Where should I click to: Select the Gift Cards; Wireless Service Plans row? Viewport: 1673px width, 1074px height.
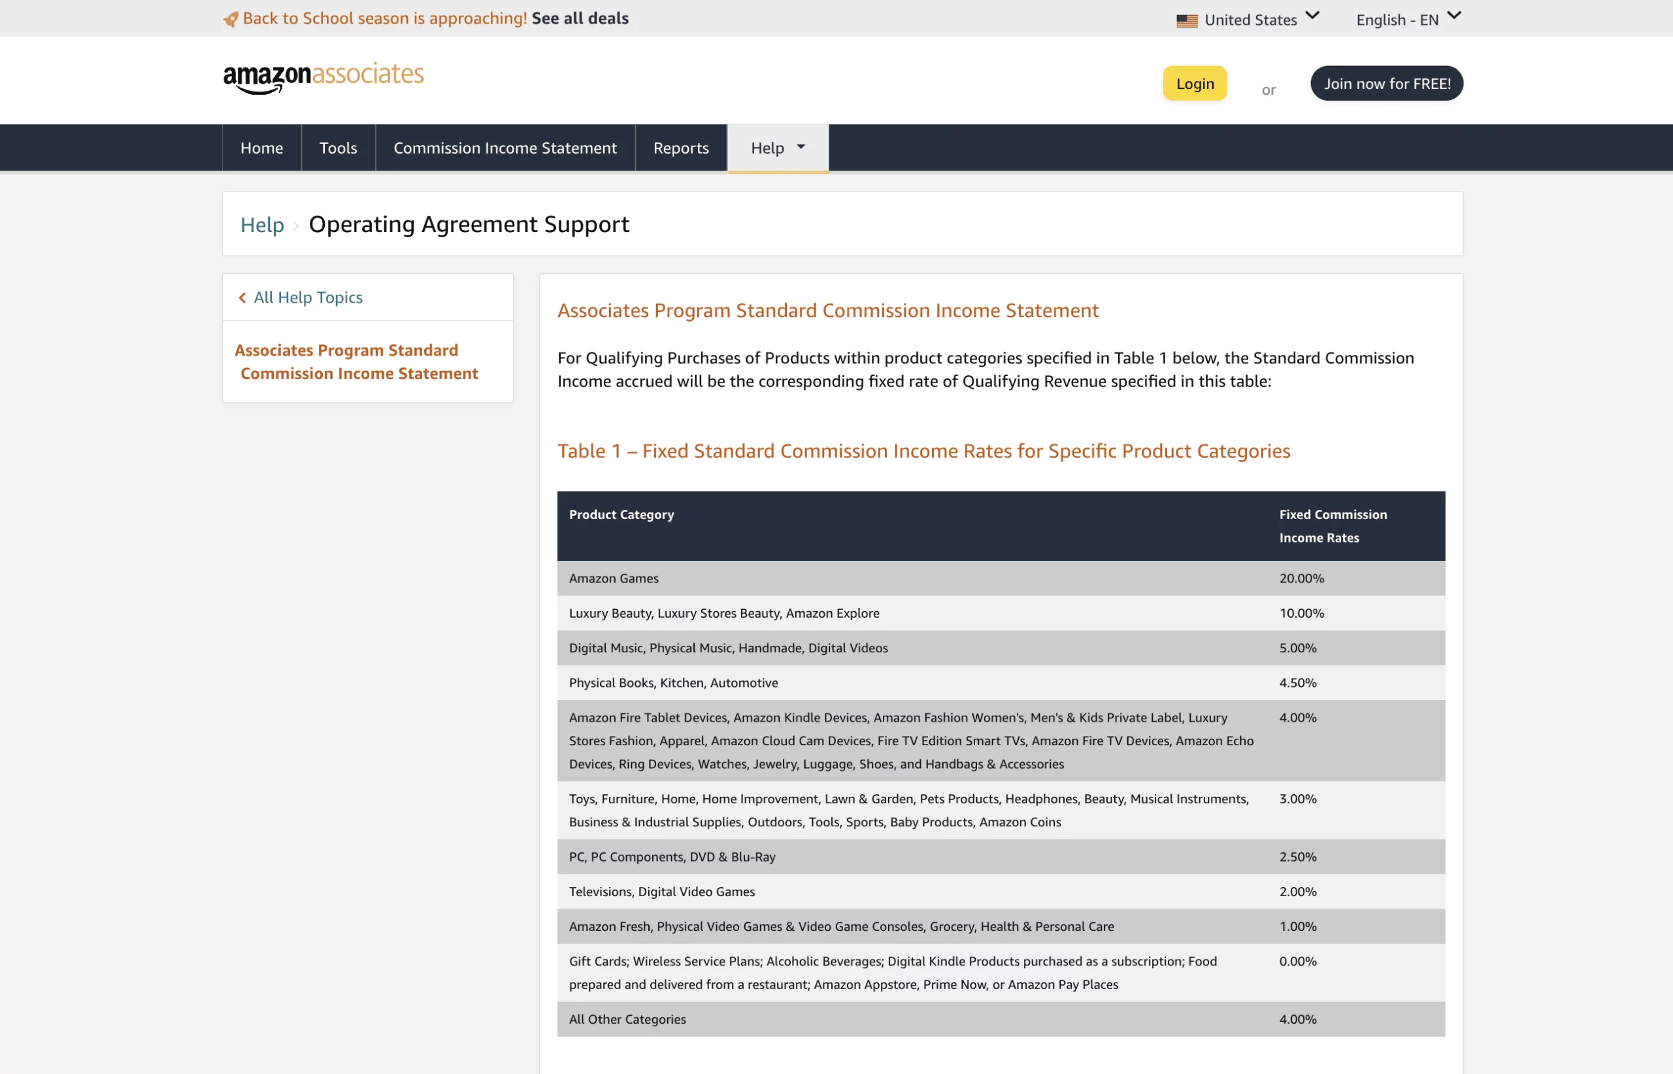point(1001,973)
